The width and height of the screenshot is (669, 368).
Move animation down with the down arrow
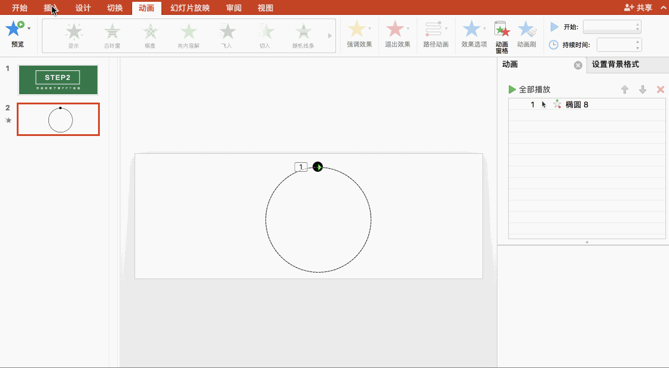[x=643, y=89]
